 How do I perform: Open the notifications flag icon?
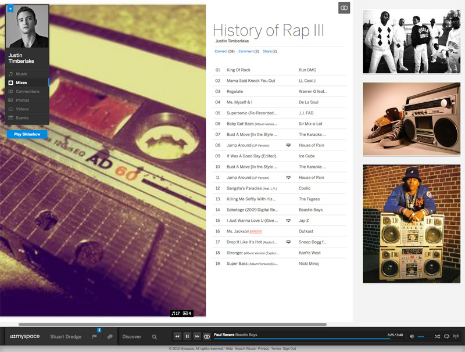pos(95,336)
